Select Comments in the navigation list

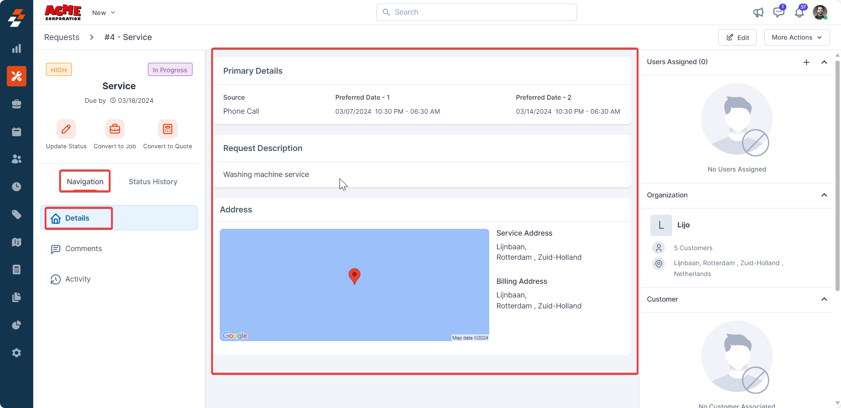point(83,249)
